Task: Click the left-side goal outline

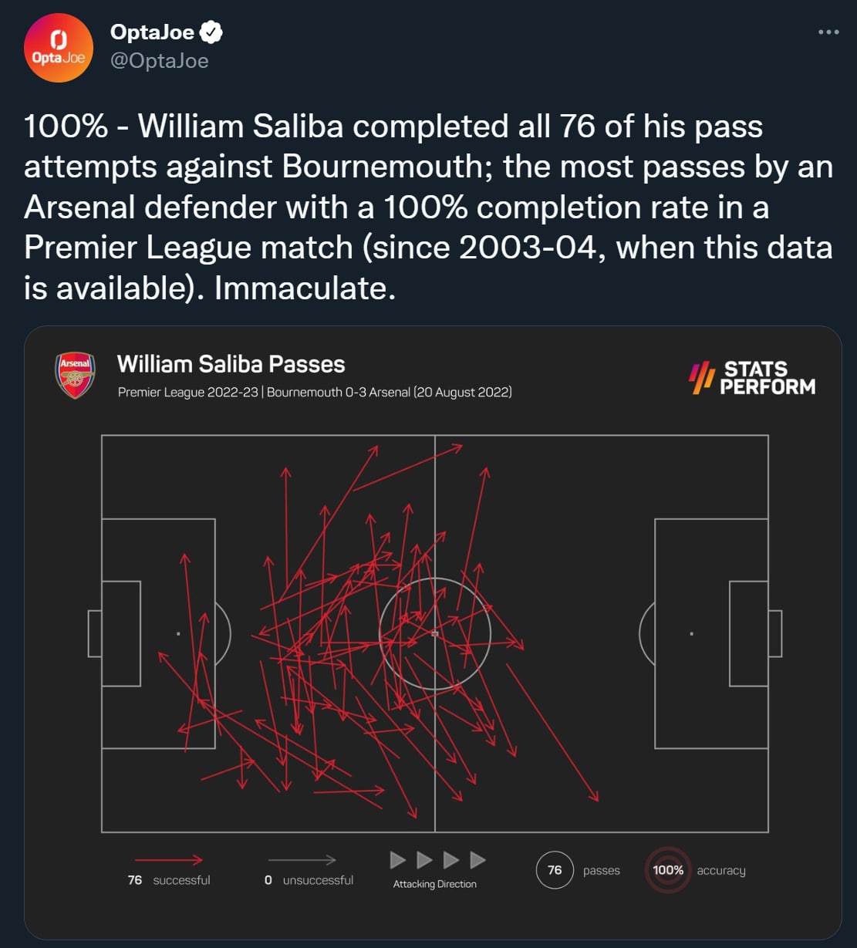Action: coord(95,633)
